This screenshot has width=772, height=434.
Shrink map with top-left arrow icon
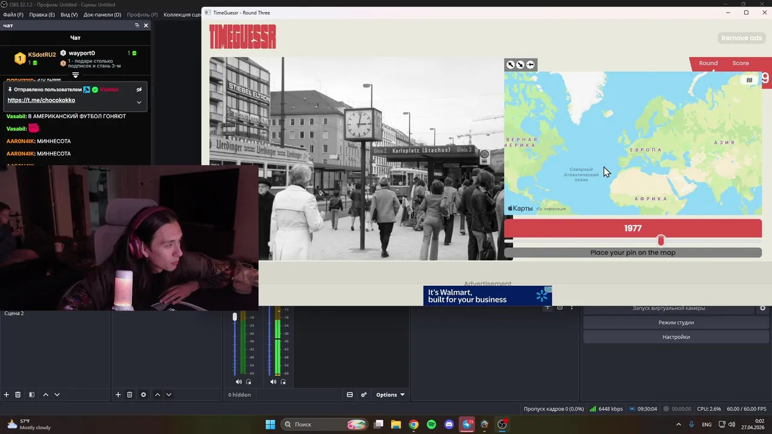click(511, 64)
